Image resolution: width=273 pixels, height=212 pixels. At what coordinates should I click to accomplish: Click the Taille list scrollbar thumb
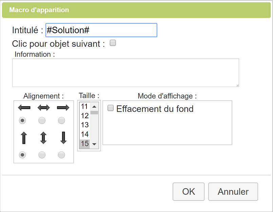point(94,112)
